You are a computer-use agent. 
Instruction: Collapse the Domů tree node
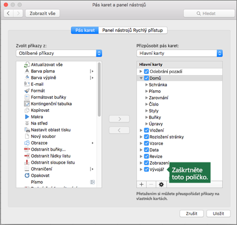(141, 78)
